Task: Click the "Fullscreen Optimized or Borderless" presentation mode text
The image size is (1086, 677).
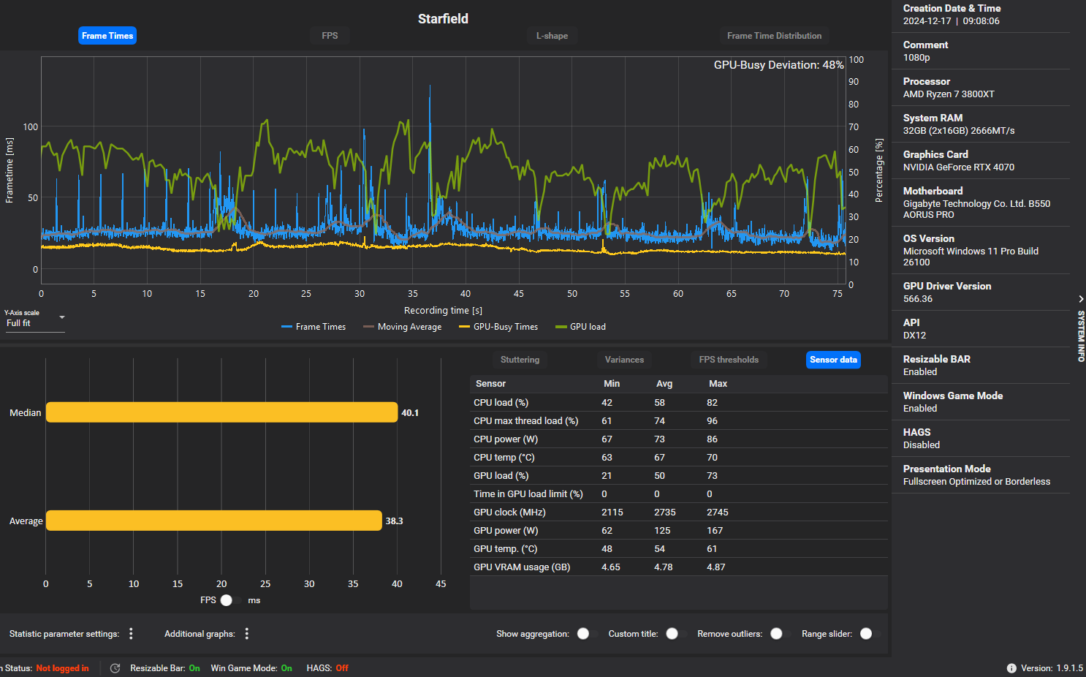Action: 976,482
